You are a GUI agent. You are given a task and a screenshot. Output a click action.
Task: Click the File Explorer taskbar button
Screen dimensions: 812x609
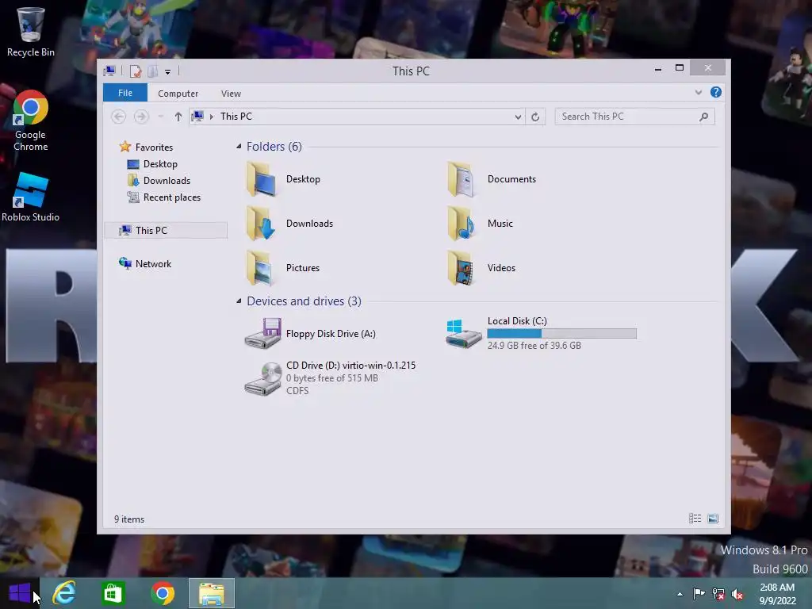point(212,593)
